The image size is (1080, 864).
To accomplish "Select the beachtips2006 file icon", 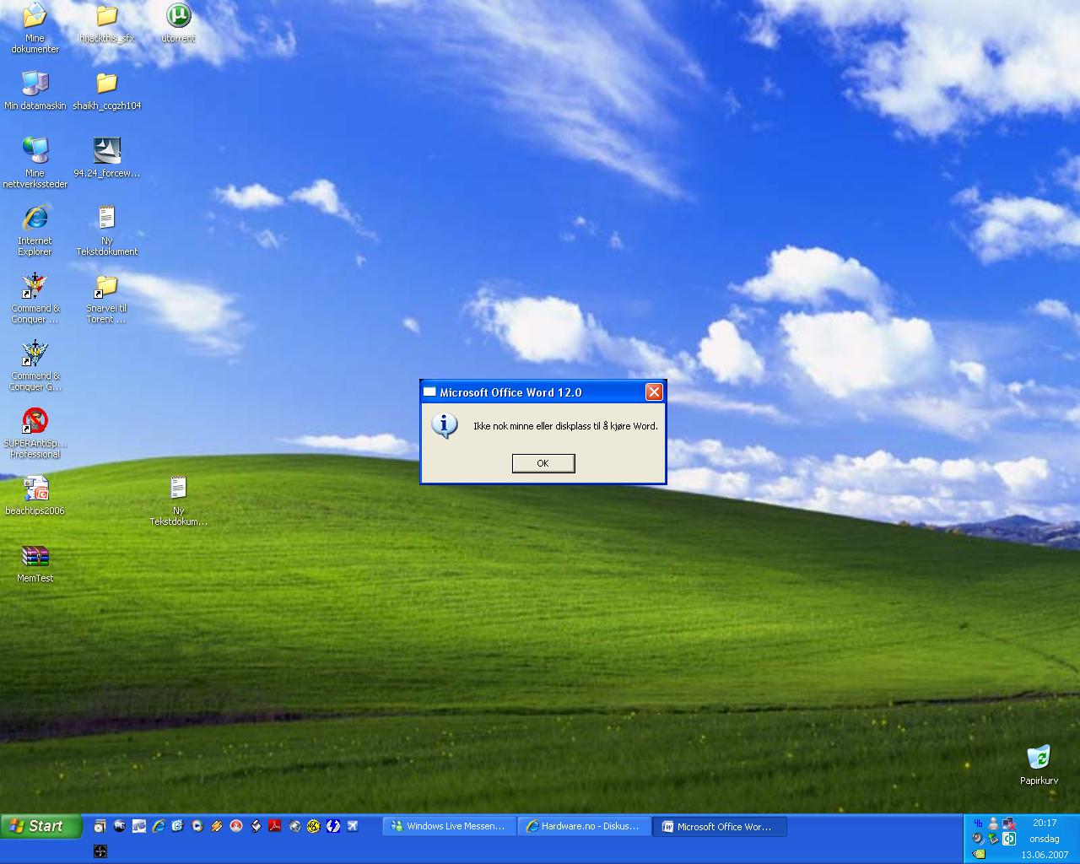I will 35,495.
